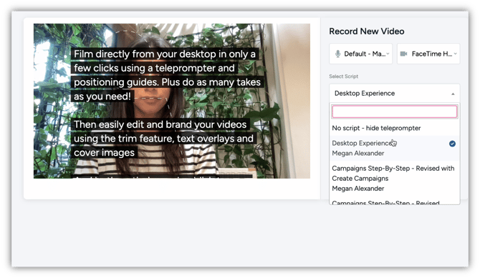Click the Record New Video heading
The height and width of the screenshot is (278, 480).
coord(366,31)
